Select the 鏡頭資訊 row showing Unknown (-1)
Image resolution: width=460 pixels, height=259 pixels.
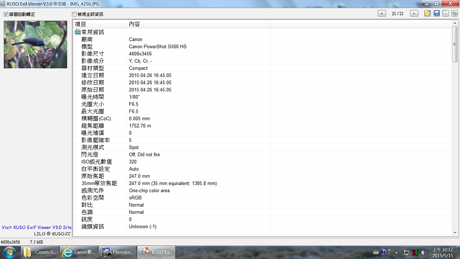[x=262, y=227]
